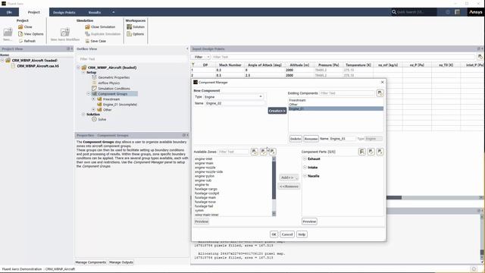The width and height of the screenshot is (485, 273).
Task: Click the Close project folder icon
Action: (x=20, y=27)
